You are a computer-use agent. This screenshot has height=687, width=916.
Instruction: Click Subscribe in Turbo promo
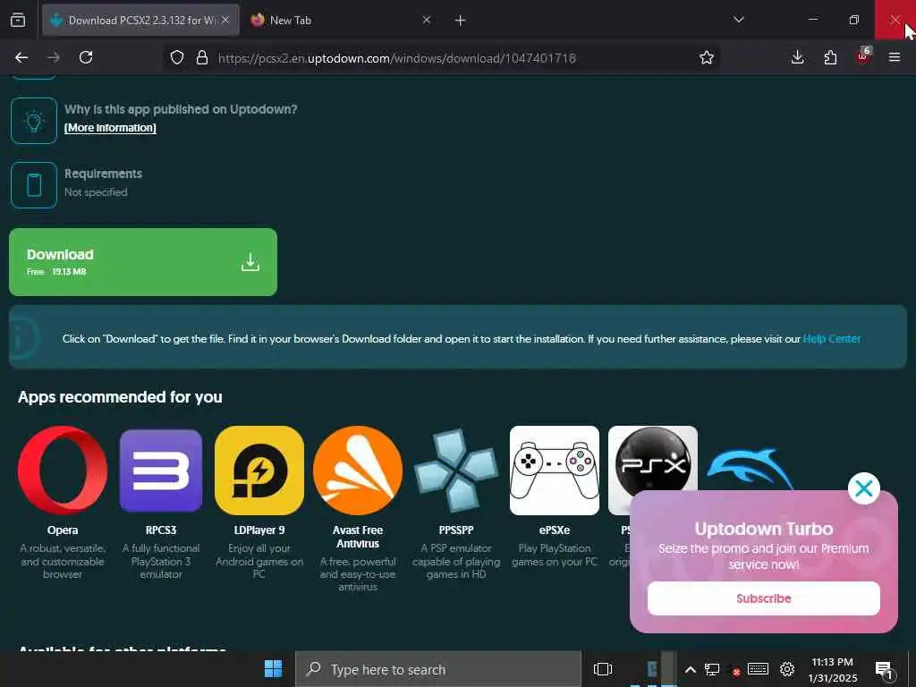click(x=764, y=598)
